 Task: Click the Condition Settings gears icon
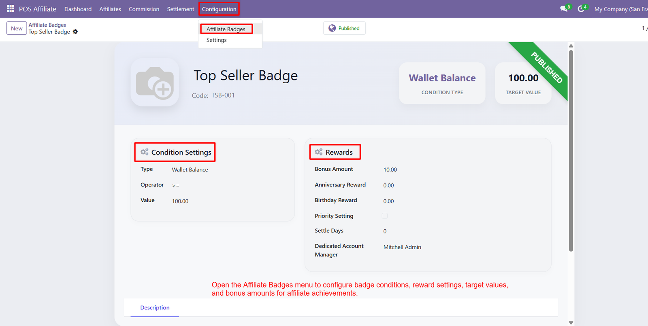145,152
